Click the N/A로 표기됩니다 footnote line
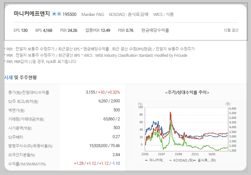The width and height of the screenshot is (251, 175). click(x=40, y=62)
